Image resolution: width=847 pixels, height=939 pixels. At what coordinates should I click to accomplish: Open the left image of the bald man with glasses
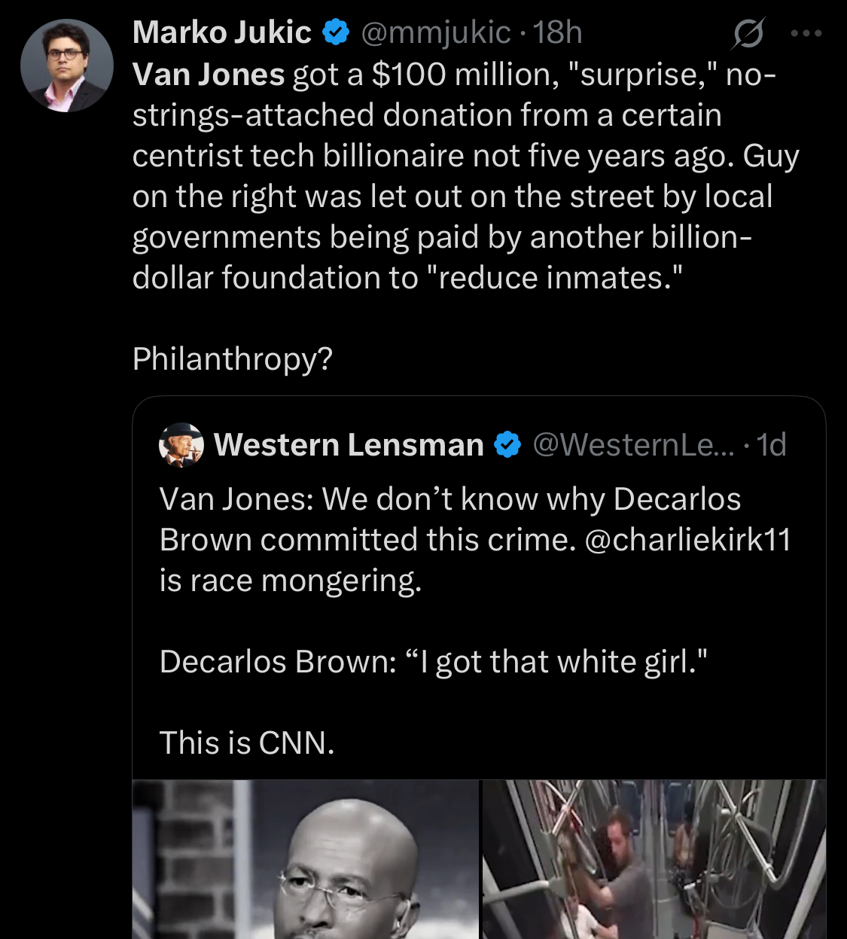[306, 859]
